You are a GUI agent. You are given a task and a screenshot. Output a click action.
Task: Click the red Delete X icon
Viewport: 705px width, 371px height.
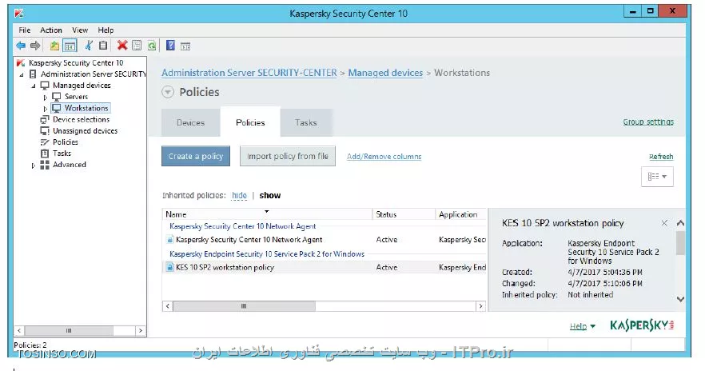122,45
